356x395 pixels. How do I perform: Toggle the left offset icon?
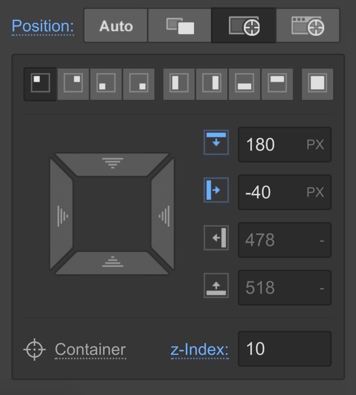[216, 190]
